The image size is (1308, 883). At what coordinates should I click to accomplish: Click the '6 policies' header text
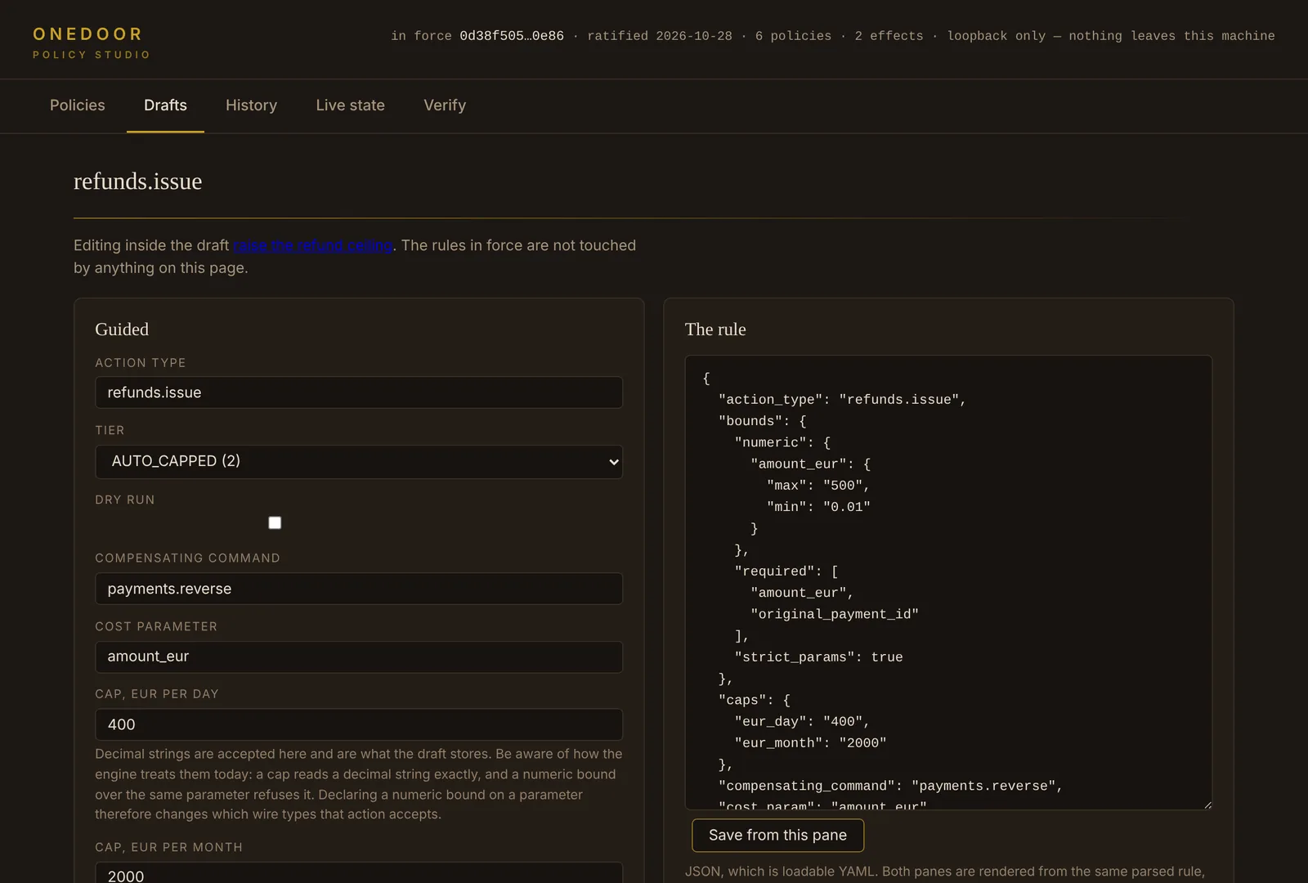pos(793,36)
